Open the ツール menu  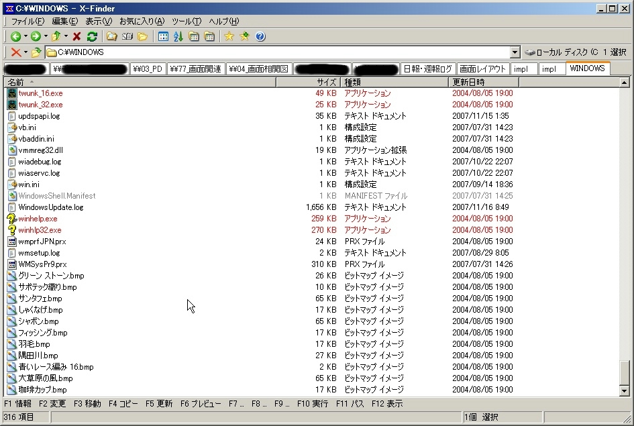tap(187, 21)
